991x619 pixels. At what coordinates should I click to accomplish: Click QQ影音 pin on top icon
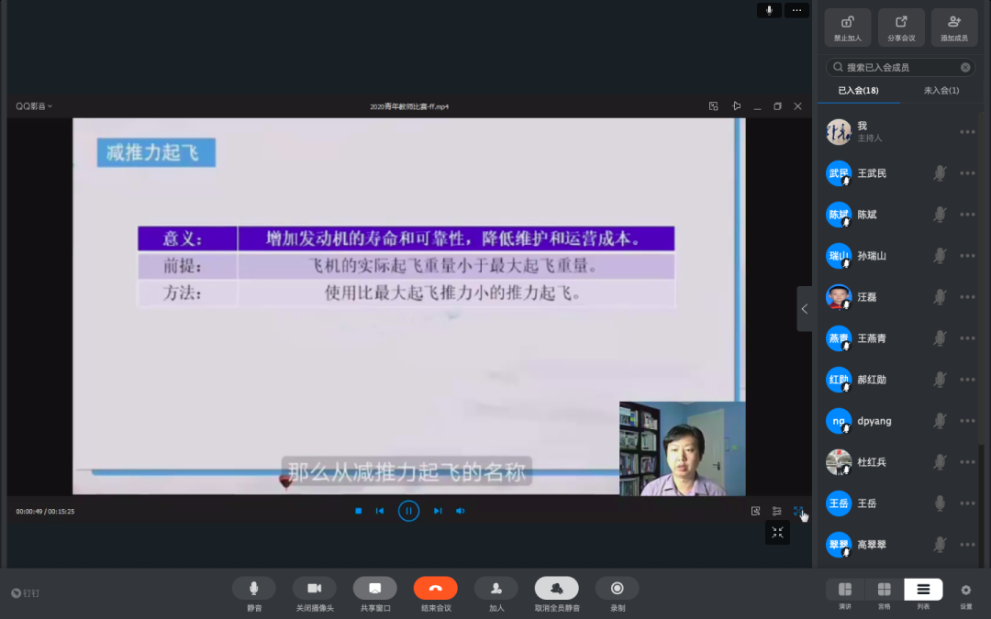(736, 106)
